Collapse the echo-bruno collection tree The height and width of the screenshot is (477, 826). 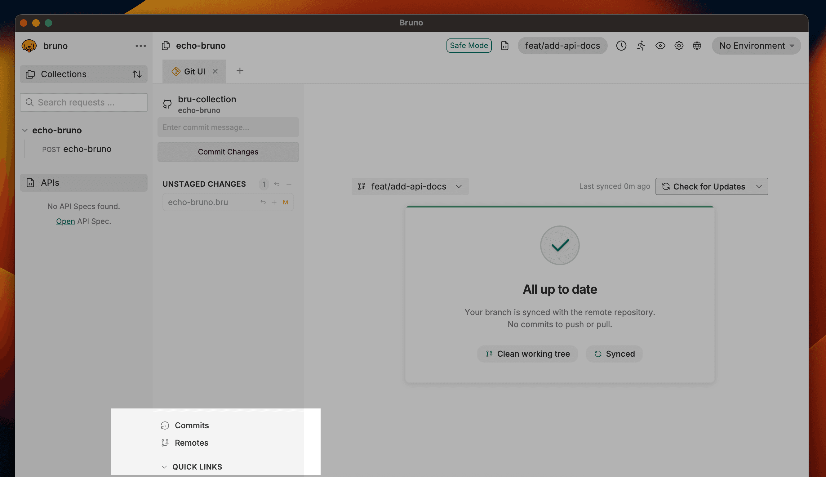(x=24, y=130)
